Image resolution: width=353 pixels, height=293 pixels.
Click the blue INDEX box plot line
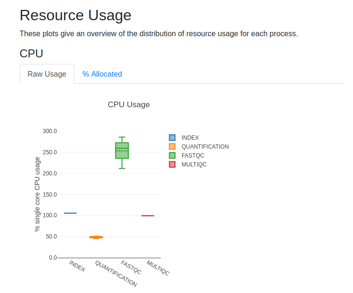click(x=70, y=213)
